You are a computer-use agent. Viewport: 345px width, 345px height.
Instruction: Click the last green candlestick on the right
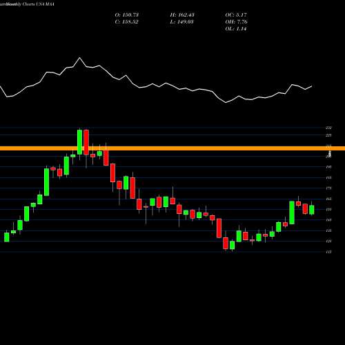(x=312, y=210)
